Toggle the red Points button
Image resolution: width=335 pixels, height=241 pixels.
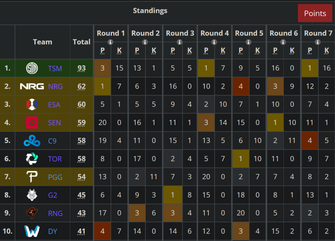click(x=315, y=13)
